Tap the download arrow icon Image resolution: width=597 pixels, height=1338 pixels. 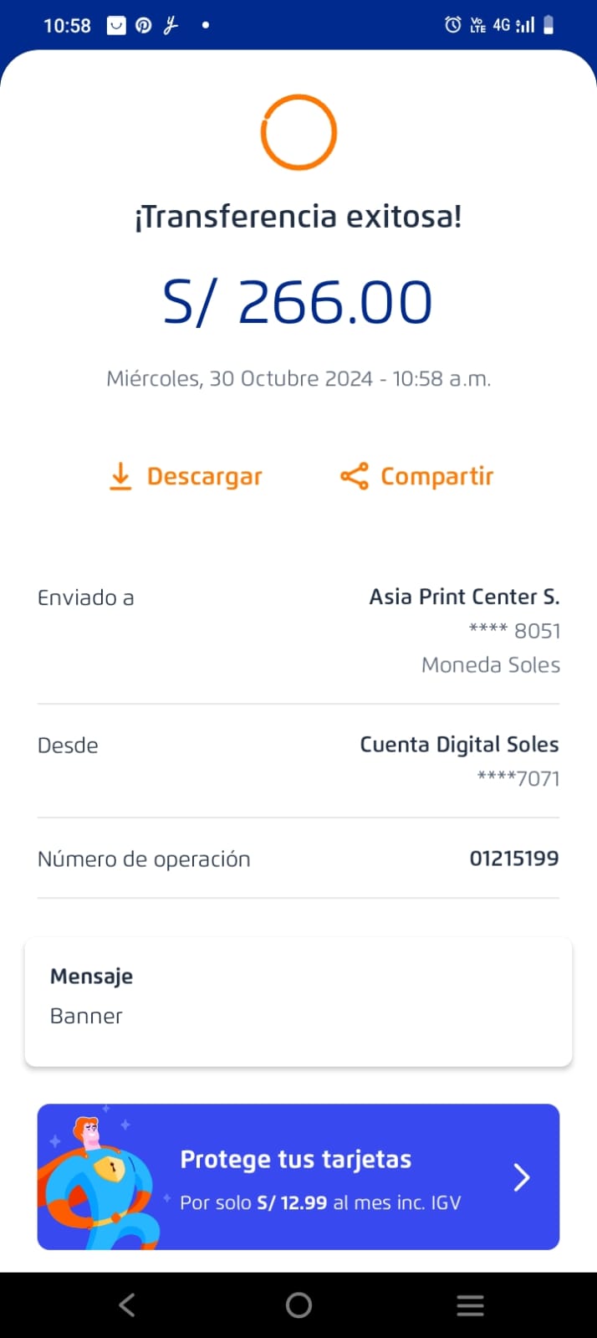pyautogui.click(x=120, y=476)
